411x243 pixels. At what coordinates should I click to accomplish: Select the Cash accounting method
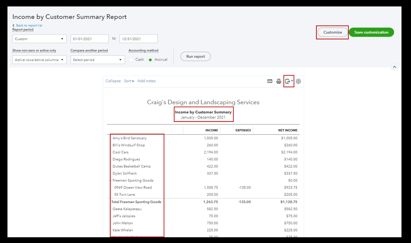point(131,60)
